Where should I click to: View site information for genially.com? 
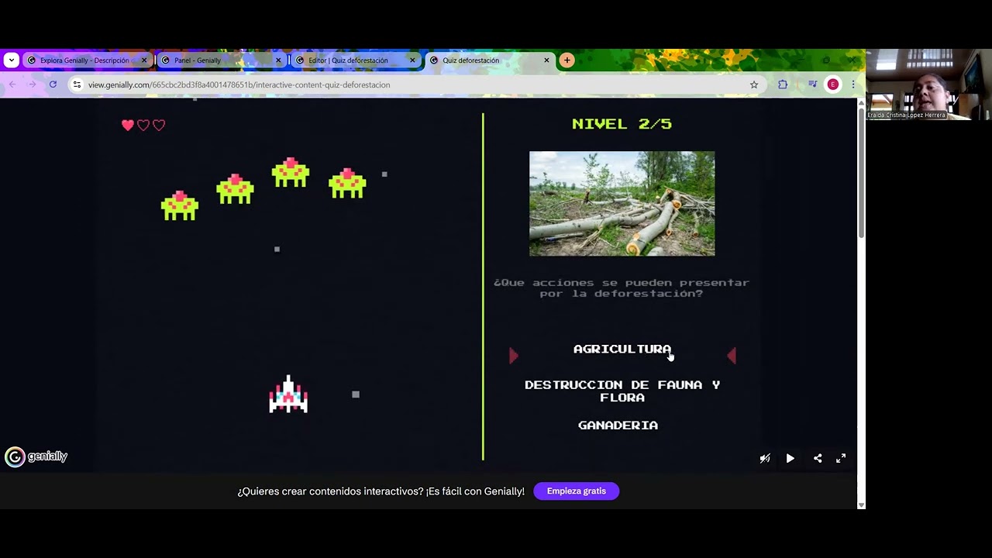click(x=77, y=84)
